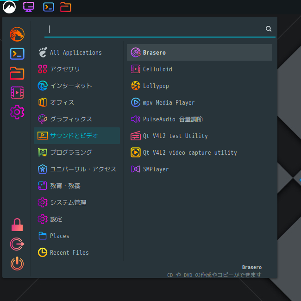Open the グラフィックス category
Screen dimensions: 301x301
77,119
